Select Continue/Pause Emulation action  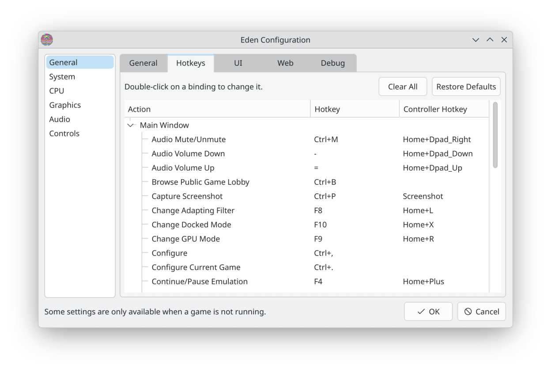(x=200, y=282)
